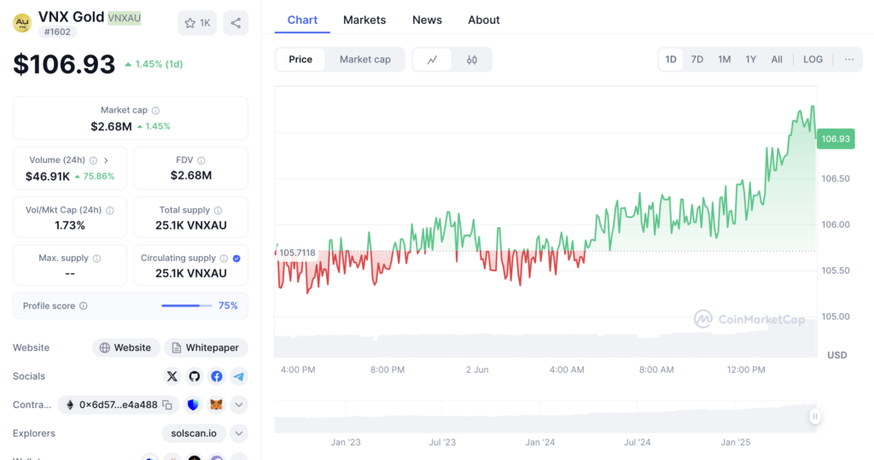Click the VNX Gold coin logo
The height and width of the screenshot is (460, 874).
[21, 23]
